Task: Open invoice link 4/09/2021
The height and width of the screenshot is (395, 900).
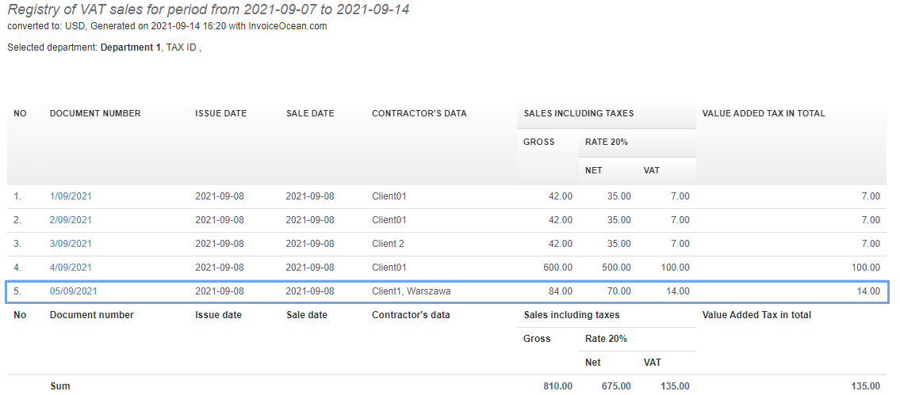Action: (x=71, y=268)
